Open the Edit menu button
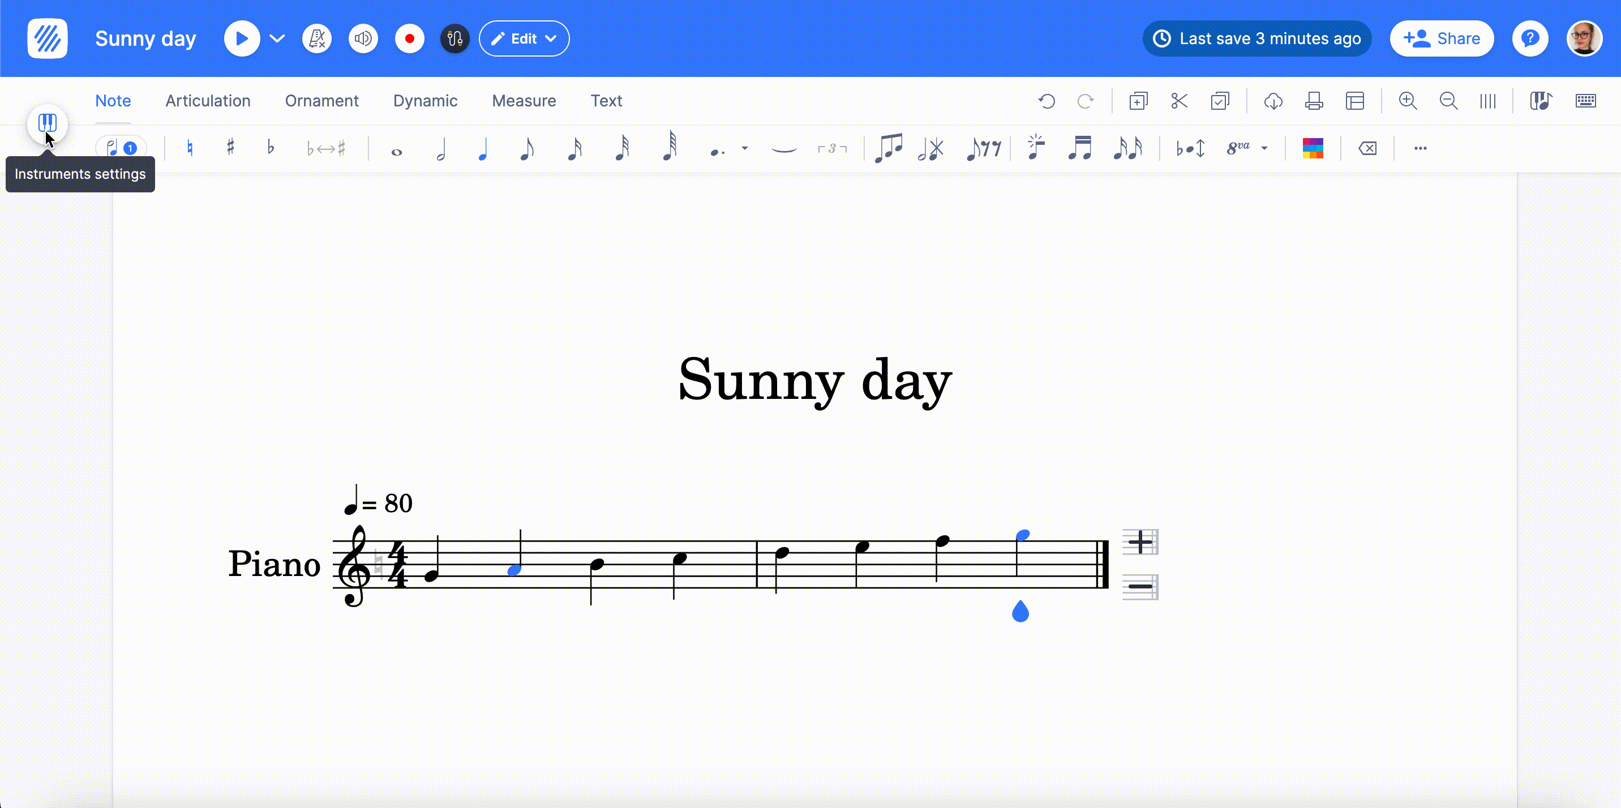The height and width of the screenshot is (808, 1621). (x=524, y=38)
